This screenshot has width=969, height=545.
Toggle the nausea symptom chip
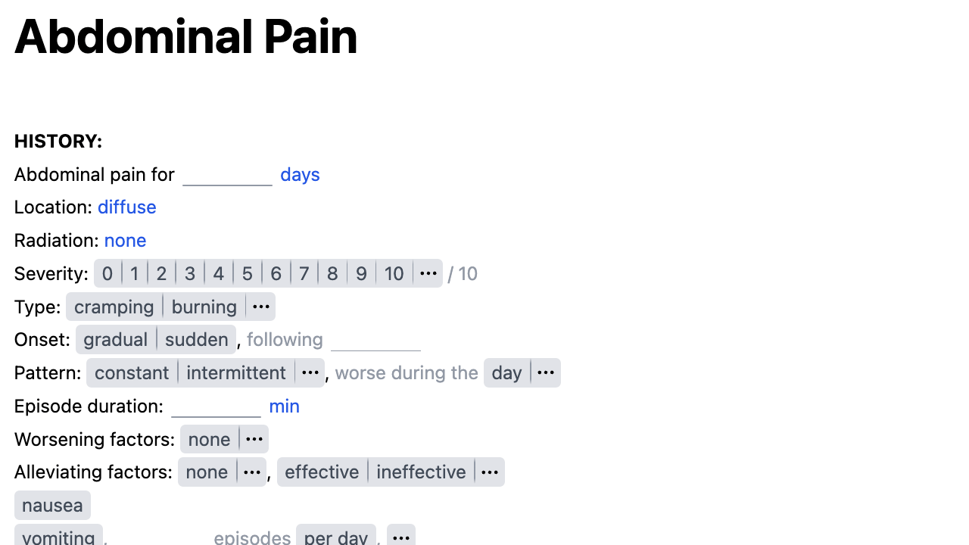pos(52,505)
